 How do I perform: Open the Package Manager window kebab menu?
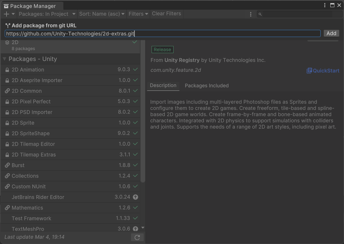pos(325,5)
